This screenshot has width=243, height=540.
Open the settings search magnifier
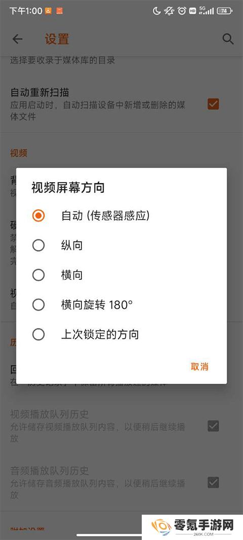click(x=228, y=39)
